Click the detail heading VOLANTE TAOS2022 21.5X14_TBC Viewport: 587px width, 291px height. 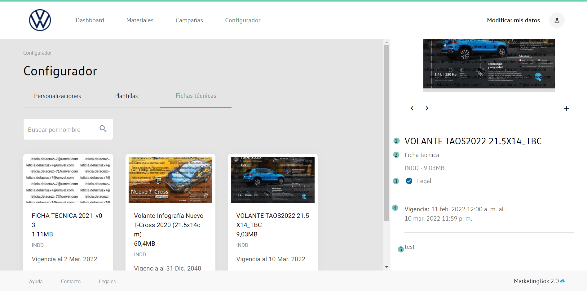pyautogui.click(x=473, y=141)
